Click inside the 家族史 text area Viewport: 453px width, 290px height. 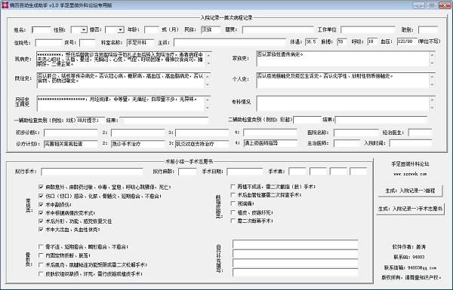[343, 59]
